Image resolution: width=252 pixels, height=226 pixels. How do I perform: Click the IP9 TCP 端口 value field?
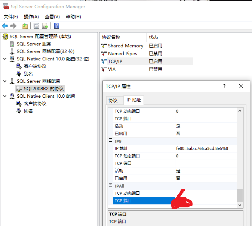click(x=206, y=163)
